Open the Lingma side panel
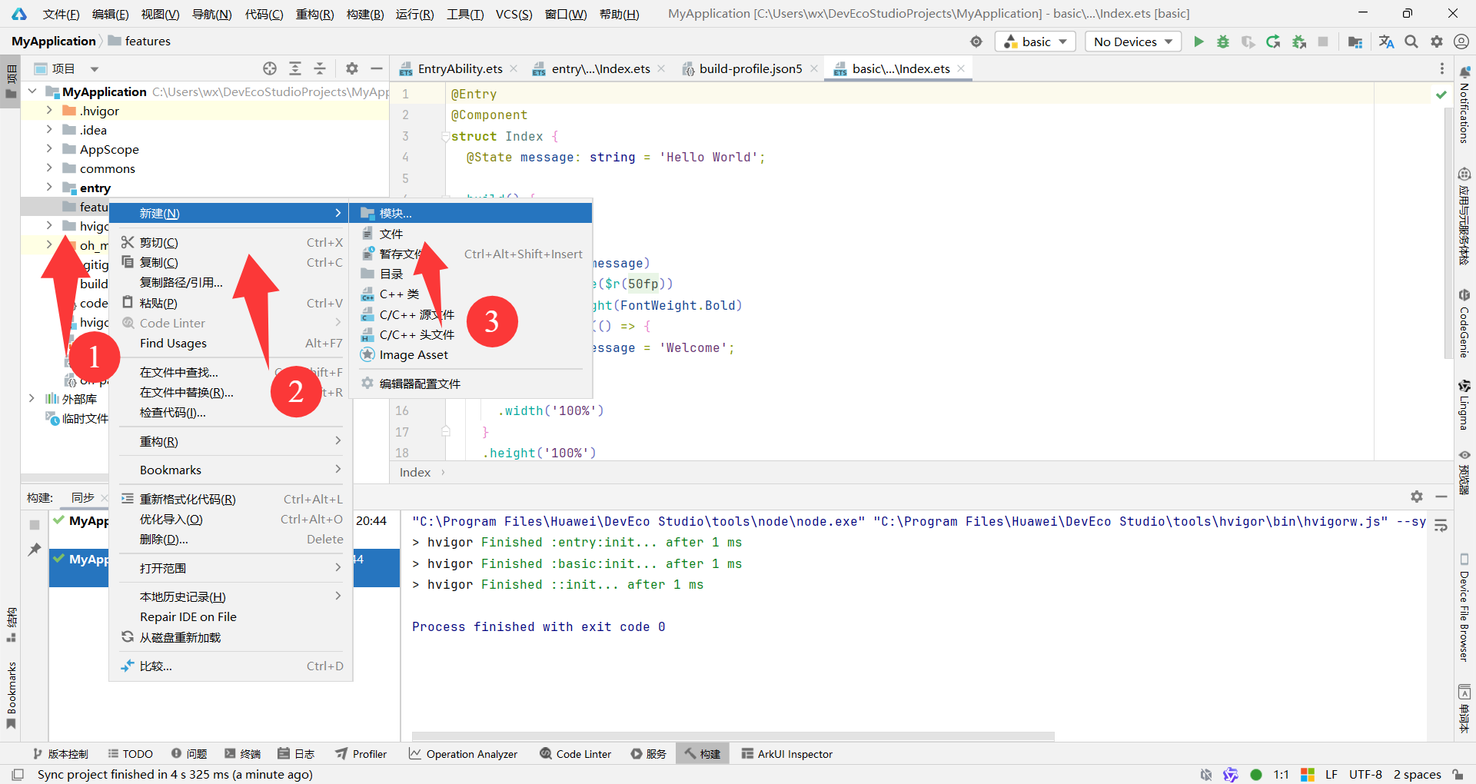 [1464, 405]
